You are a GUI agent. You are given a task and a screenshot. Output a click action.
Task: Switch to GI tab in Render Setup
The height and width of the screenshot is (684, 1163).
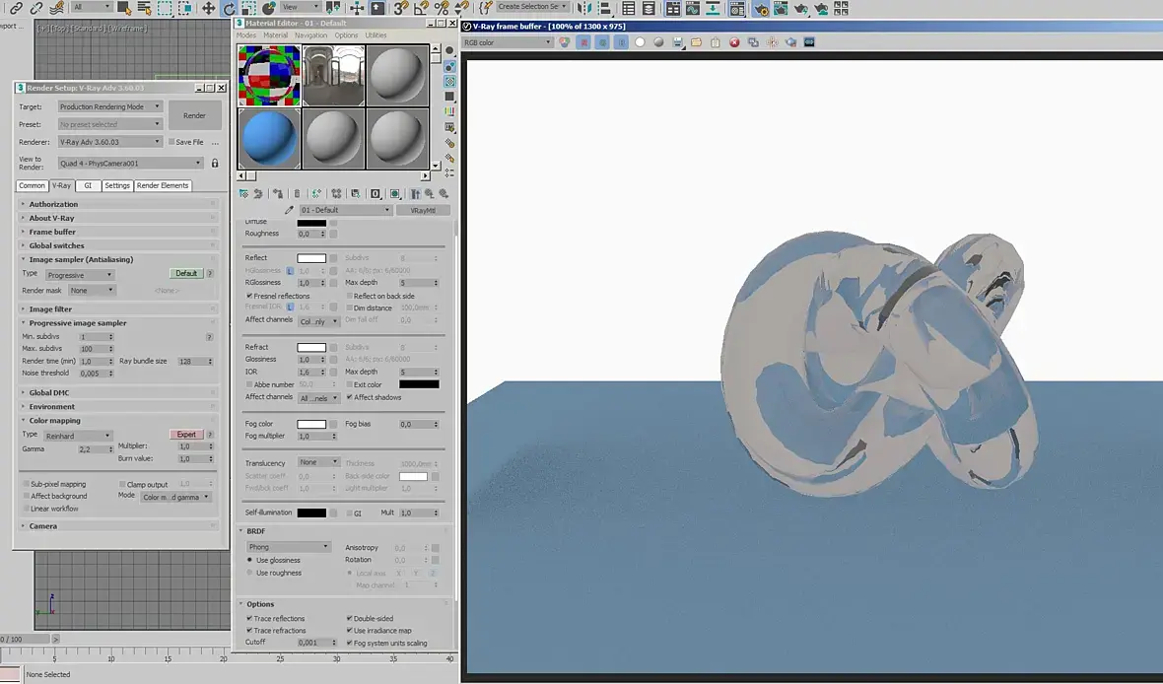point(88,185)
